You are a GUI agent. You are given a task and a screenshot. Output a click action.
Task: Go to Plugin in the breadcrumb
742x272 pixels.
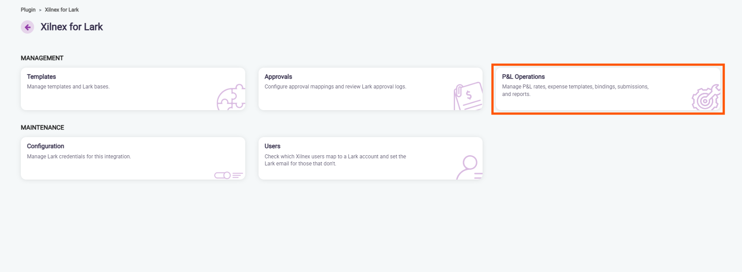click(28, 10)
